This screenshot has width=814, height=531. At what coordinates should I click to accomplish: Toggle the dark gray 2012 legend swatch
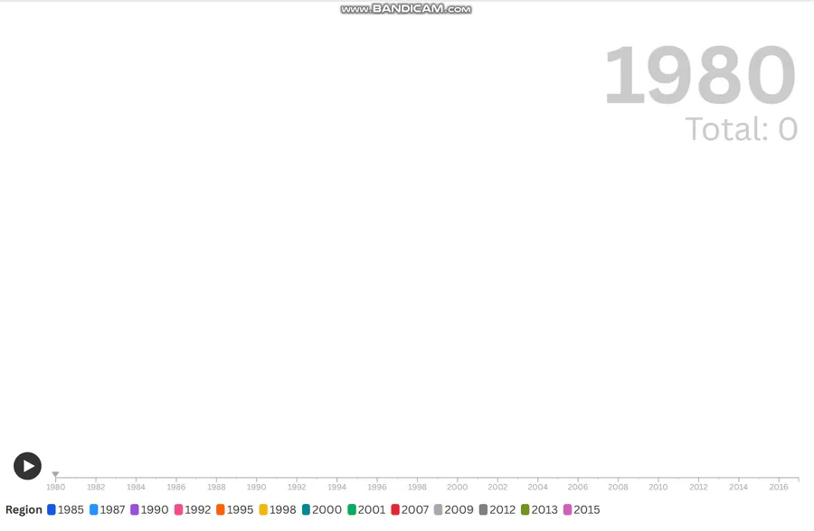coord(483,509)
